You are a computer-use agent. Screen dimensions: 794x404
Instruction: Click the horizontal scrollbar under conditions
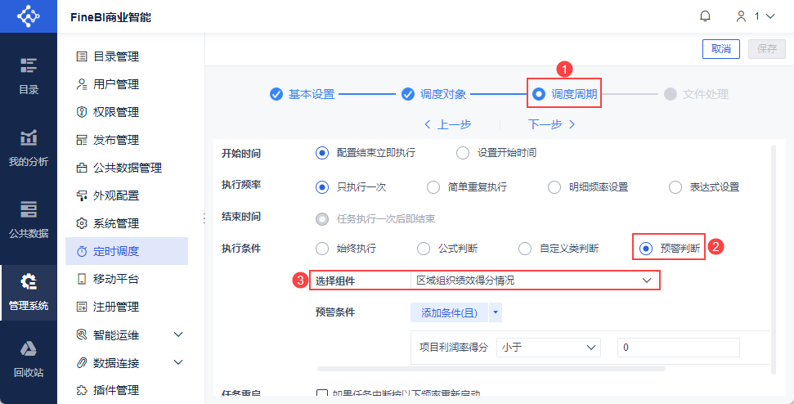coord(491,369)
